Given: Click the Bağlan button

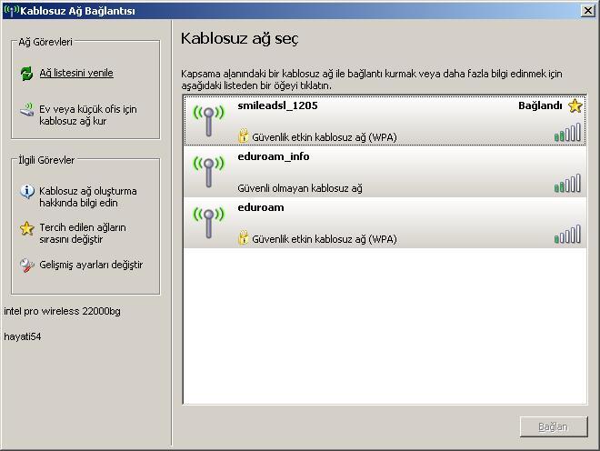Looking at the screenshot, I should [554, 426].
